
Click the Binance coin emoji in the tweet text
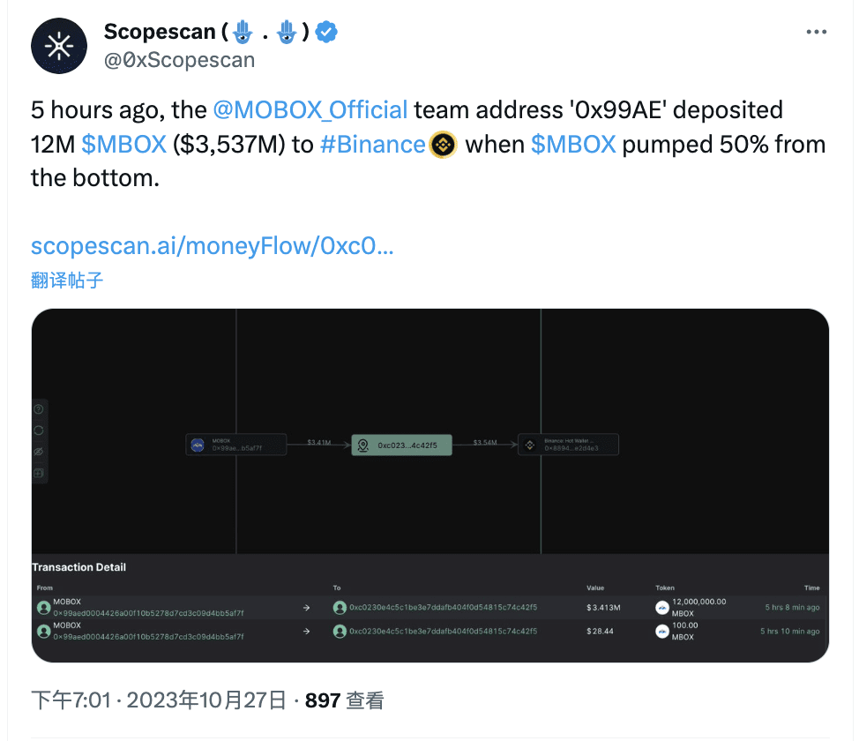[441, 145]
